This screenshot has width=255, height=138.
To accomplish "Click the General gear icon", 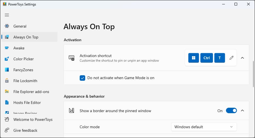I will click(x=7, y=26).
